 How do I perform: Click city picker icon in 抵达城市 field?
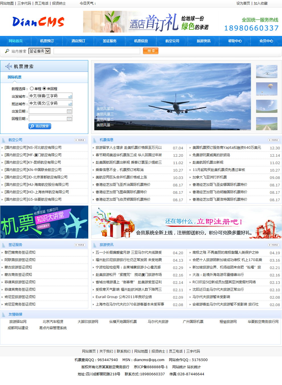70,104
